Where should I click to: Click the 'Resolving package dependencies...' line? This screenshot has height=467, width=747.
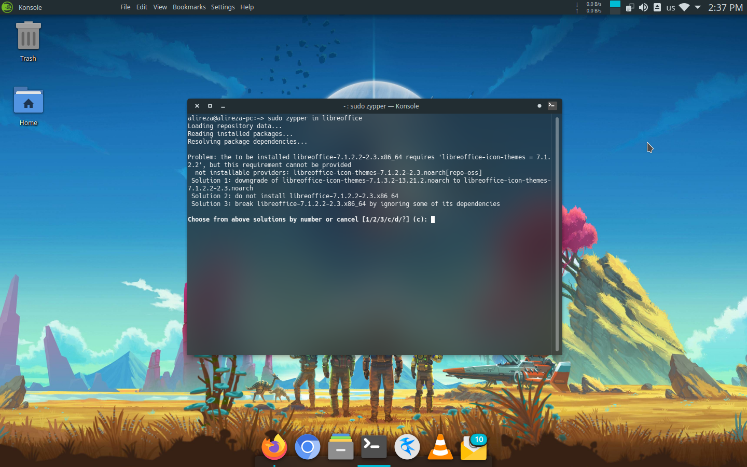(x=247, y=142)
